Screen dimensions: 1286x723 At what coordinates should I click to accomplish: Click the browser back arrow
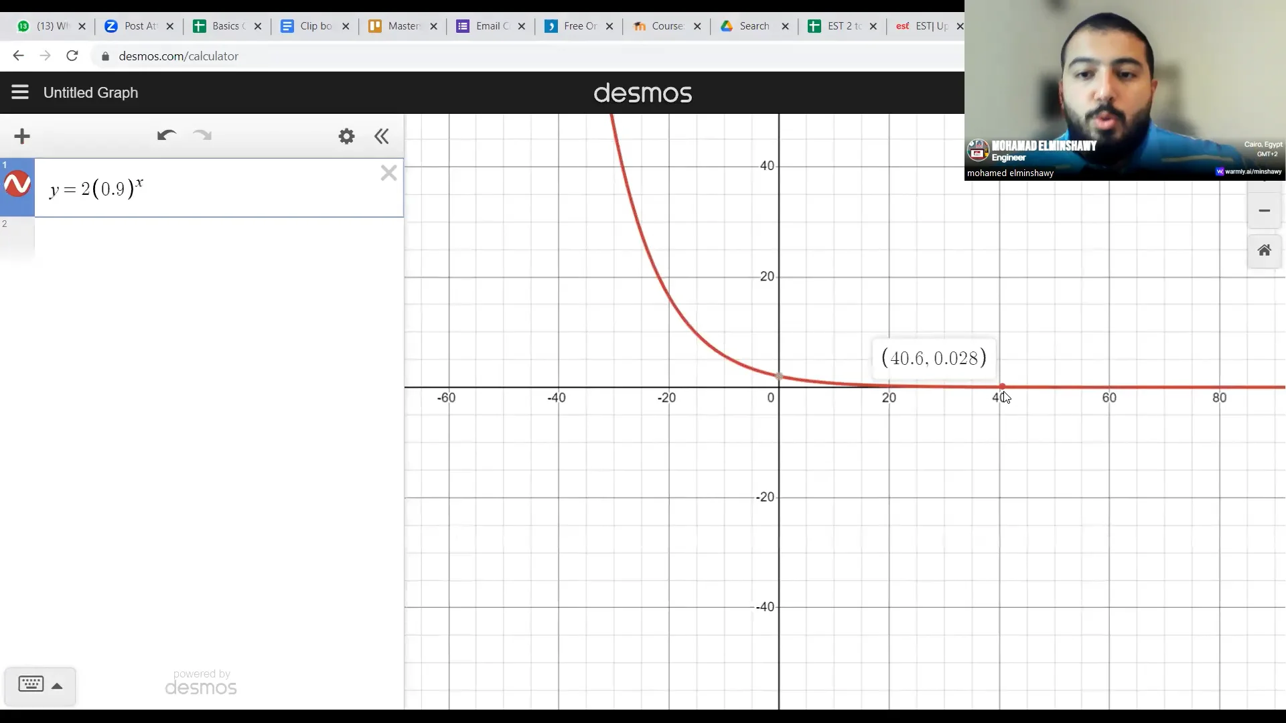pyautogui.click(x=18, y=56)
